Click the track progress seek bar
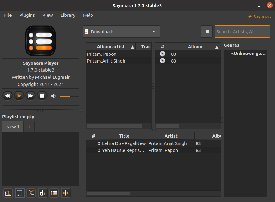Image resolution: width=275 pixels, height=202 pixels. (x=41, y=105)
